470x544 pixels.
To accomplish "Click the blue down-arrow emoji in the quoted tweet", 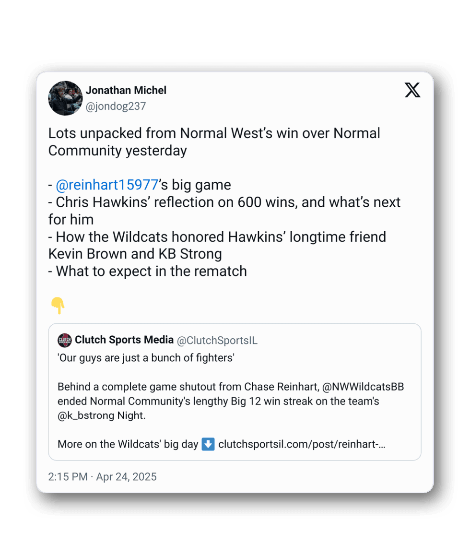I will tap(208, 444).
